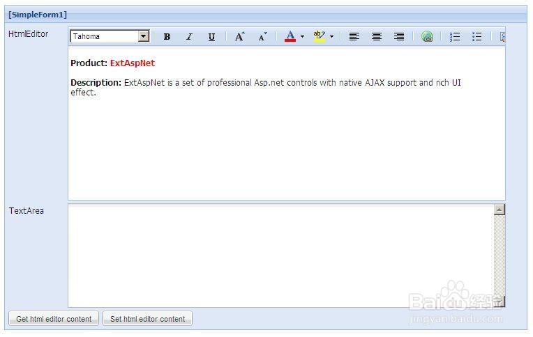The height and width of the screenshot is (337, 533).
Task: Click the Description paragraph in the editor
Action: pyautogui.click(x=266, y=87)
